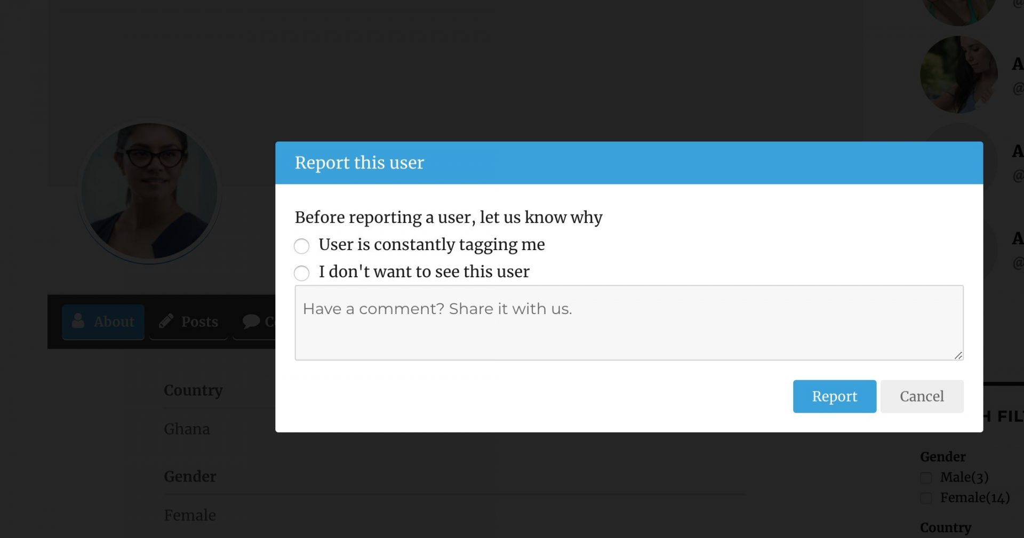Toggle the Male(3) gender filter checkbox
This screenshot has width=1024, height=538.
926,478
